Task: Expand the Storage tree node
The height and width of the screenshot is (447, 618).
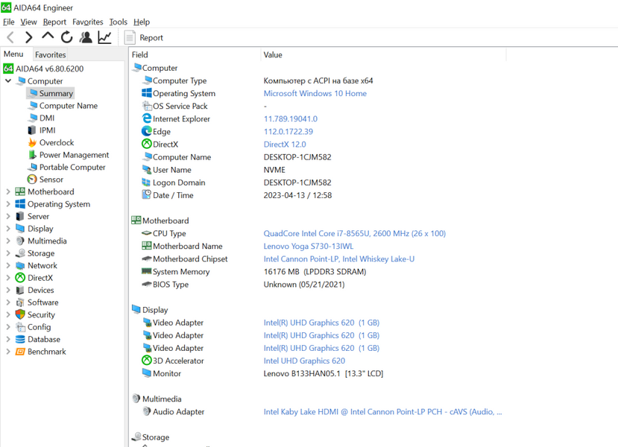Action: [8, 253]
